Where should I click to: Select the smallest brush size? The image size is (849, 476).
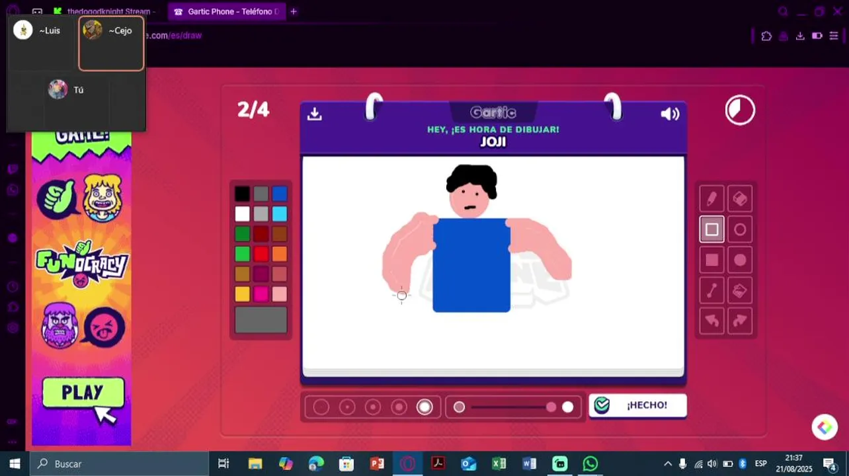coord(321,407)
